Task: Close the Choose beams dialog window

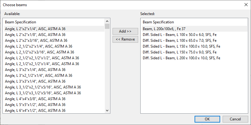Action: 246,5
